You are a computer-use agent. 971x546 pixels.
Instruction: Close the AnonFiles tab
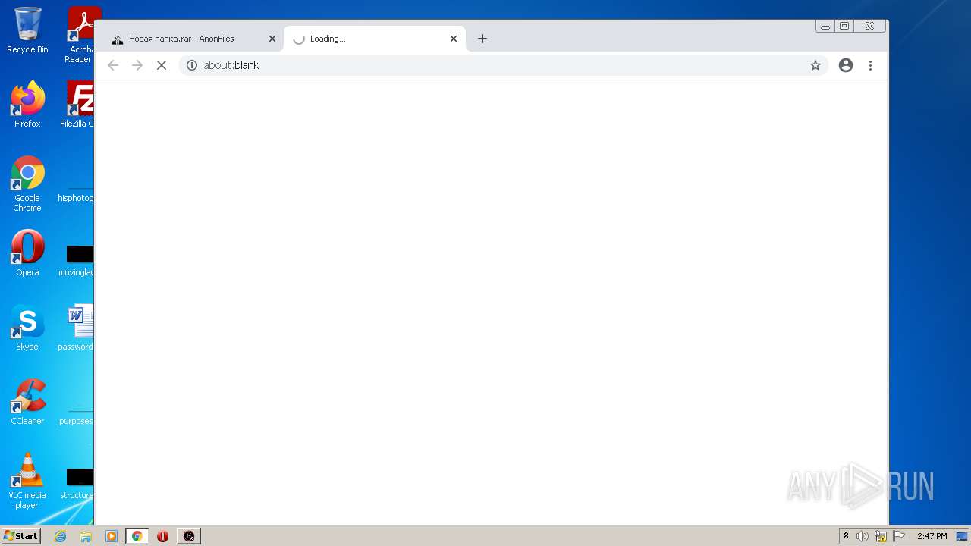pos(272,39)
